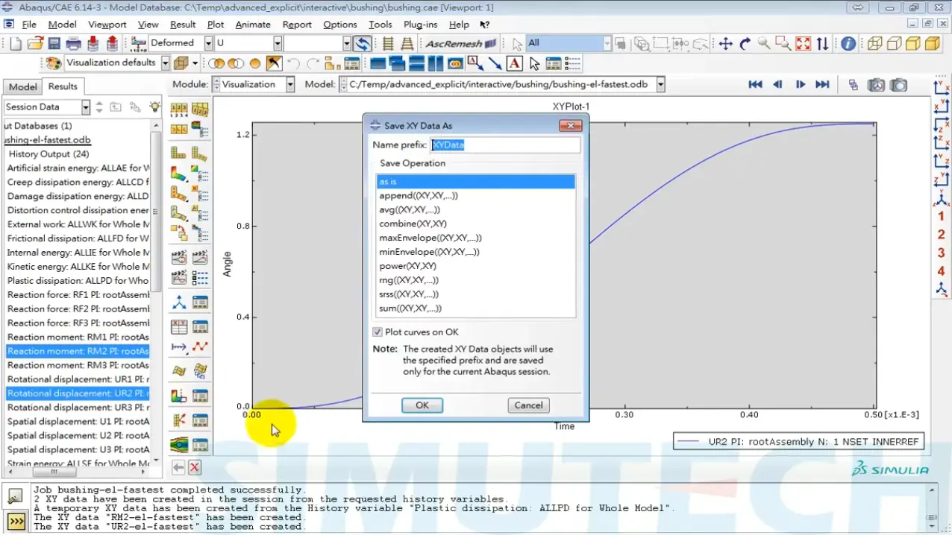Switch to the Results tab
This screenshot has height=535, width=952.
63,86
